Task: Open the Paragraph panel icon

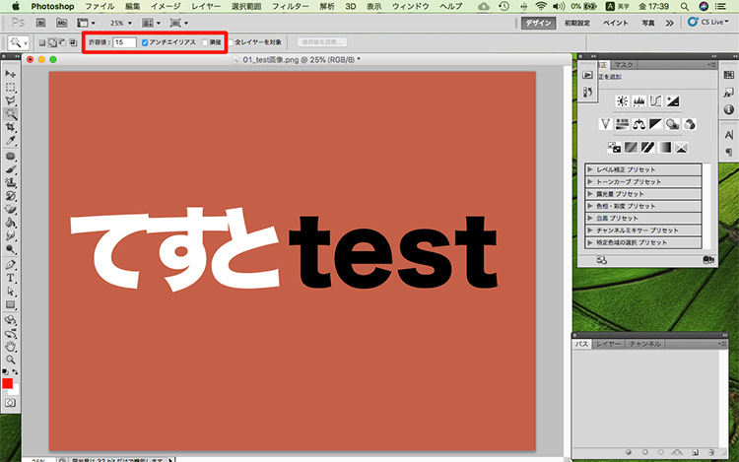Action: (728, 152)
